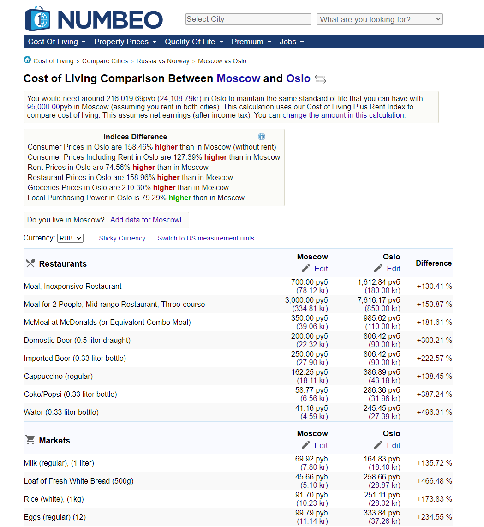
Task: Click the info icon in Indices Difference
Action: pos(262,137)
